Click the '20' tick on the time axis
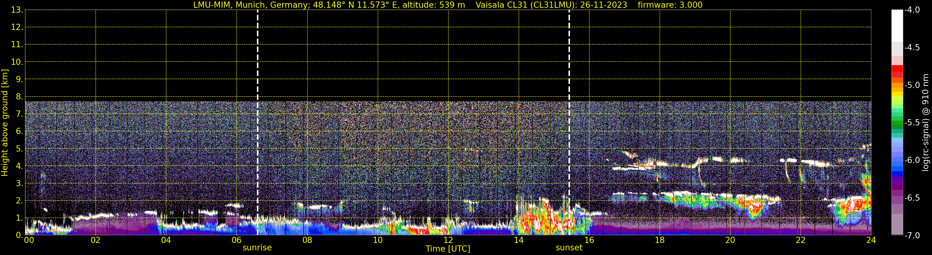The width and height of the screenshot is (932, 255). click(x=730, y=240)
